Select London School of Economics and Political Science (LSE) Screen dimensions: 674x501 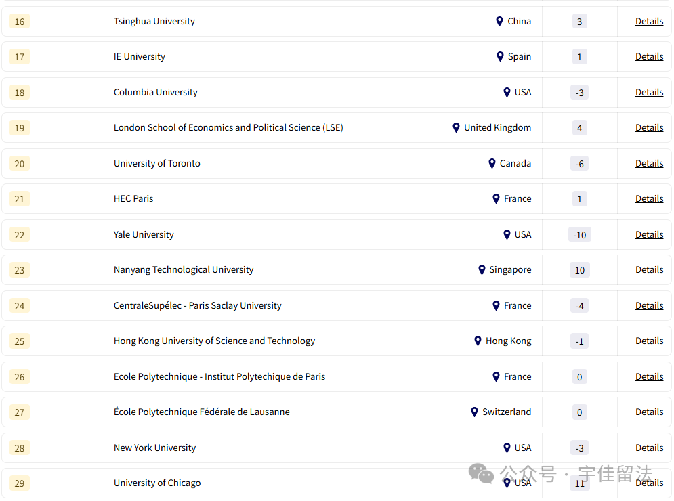click(228, 127)
